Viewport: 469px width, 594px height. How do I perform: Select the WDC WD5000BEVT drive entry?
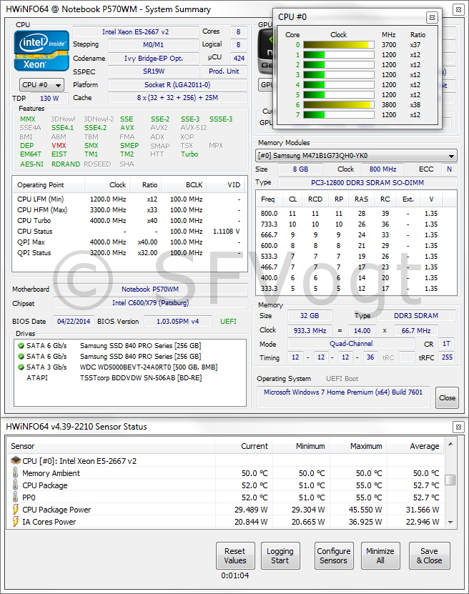pos(129,367)
